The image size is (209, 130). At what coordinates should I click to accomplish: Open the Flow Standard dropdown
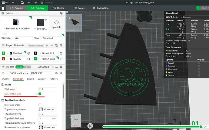[x=51, y=38]
